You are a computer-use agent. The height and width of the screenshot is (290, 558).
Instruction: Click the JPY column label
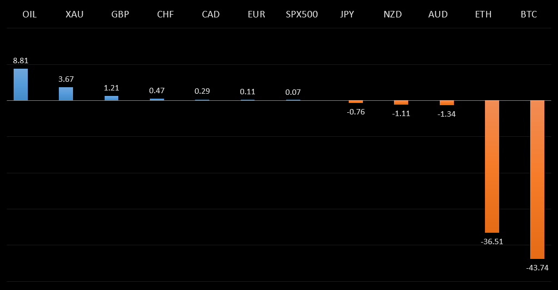pyautogui.click(x=347, y=14)
